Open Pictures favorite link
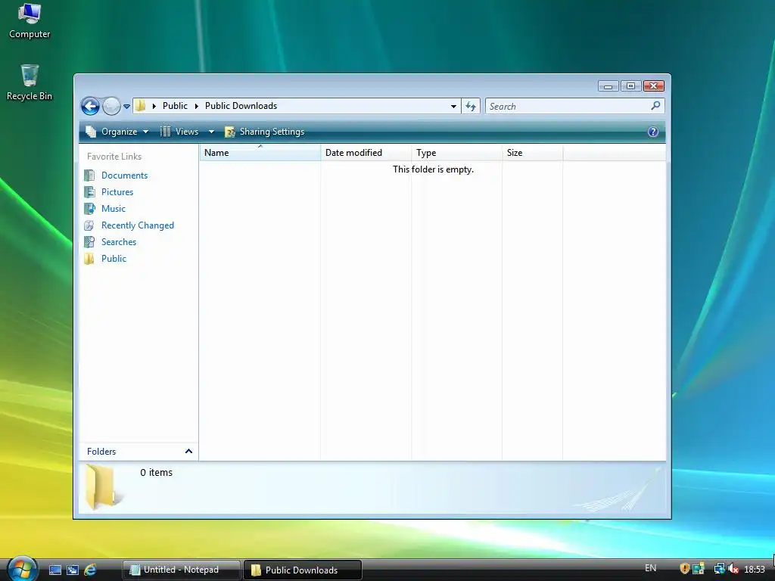Image resolution: width=775 pixels, height=581 pixels. click(x=117, y=192)
